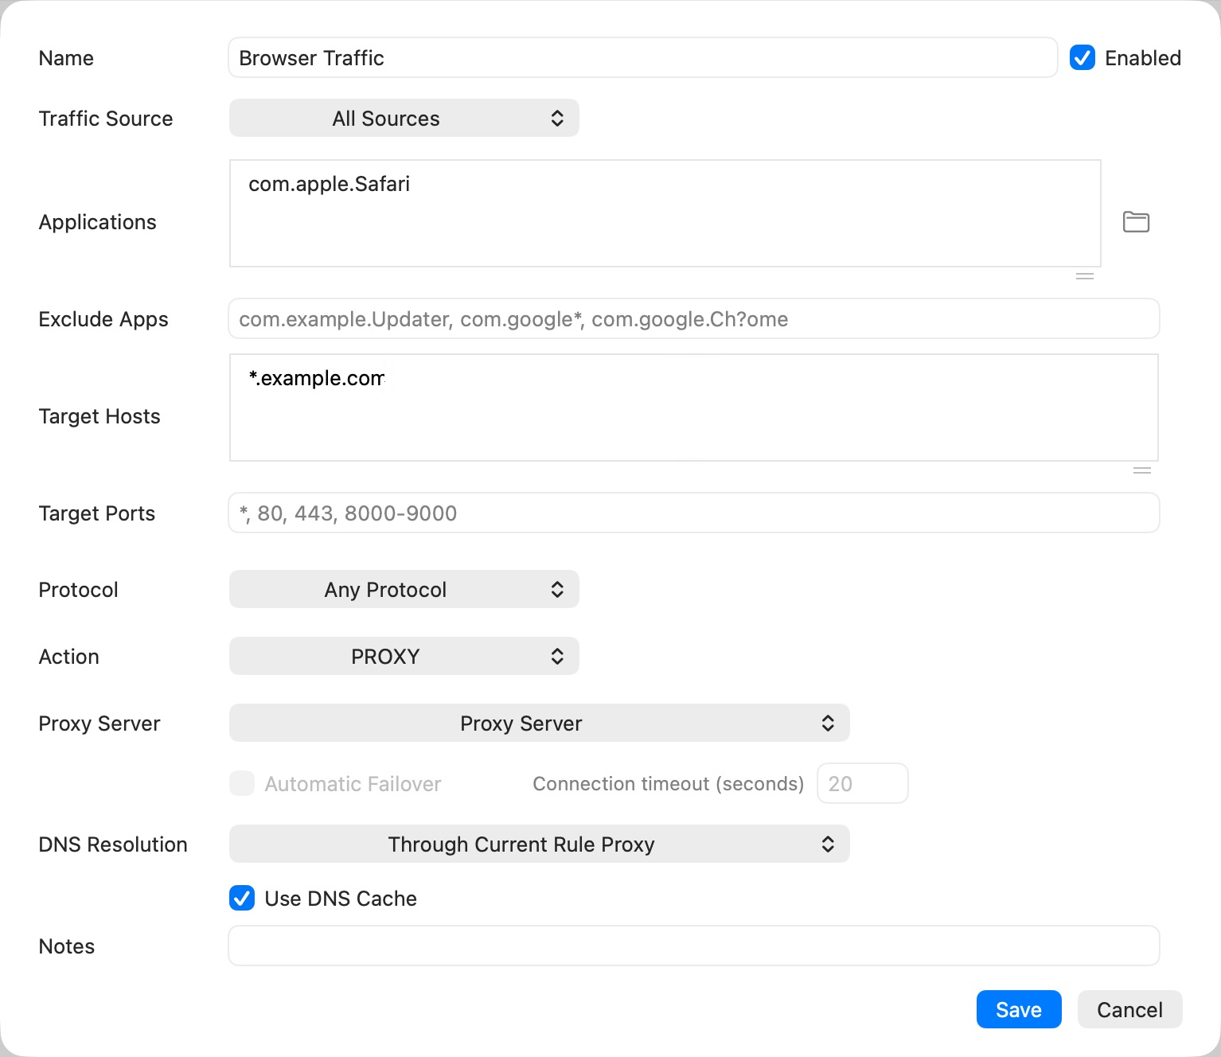
Task: Grab the Target Hosts box resize handle
Action: pos(1142,470)
